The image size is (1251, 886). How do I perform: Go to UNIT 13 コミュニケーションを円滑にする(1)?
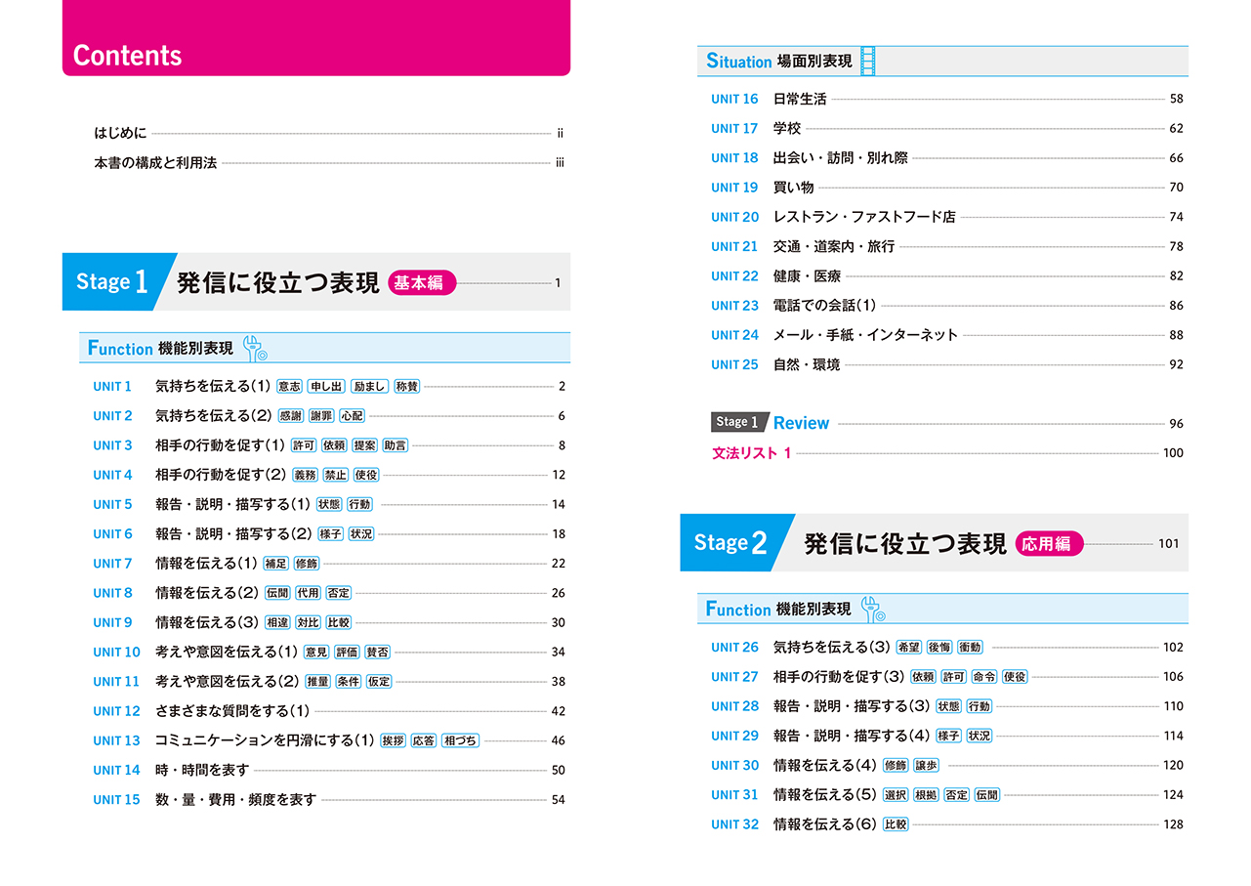(329, 740)
